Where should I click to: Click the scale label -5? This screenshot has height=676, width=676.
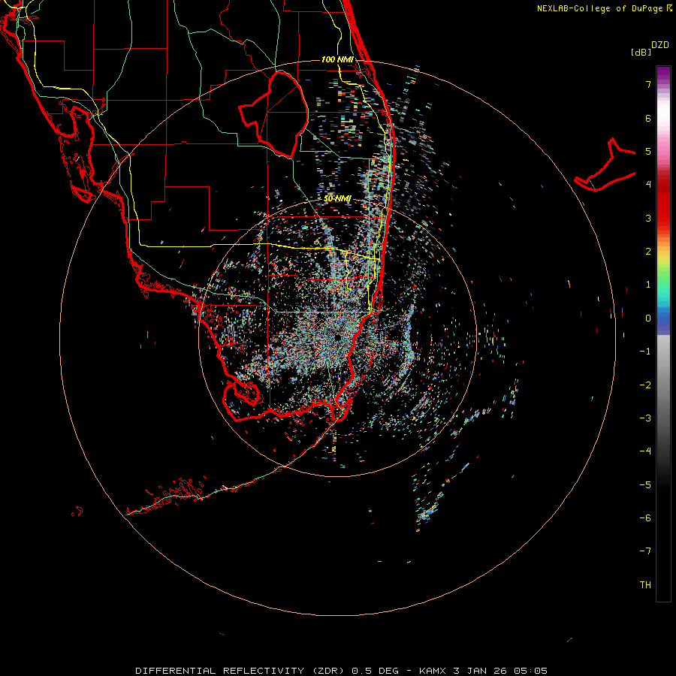coord(645,485)
